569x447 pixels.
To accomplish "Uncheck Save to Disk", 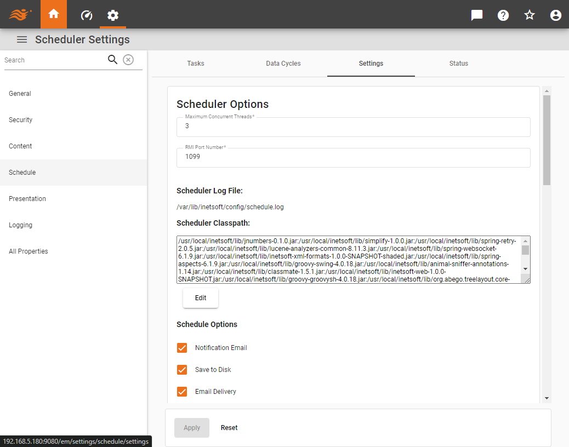I will 181,369.
